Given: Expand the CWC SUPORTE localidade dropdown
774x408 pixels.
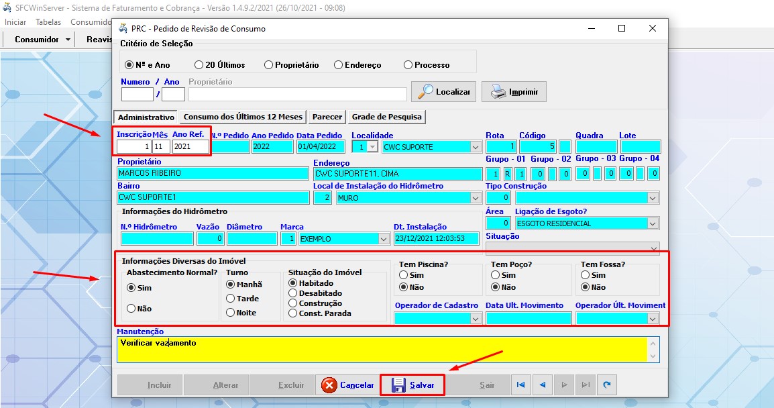Looking at the screenshot, I should click(476, 147).
